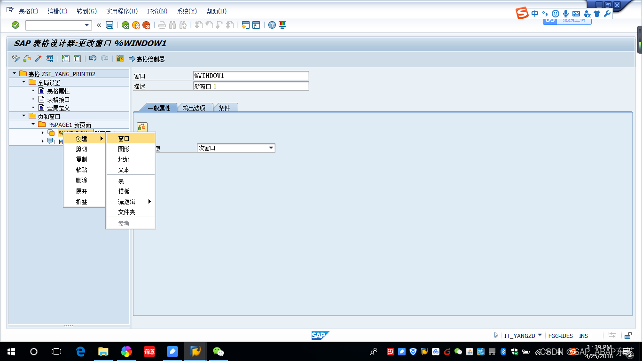Click the green Back arrow icon
This screenshot has height=361, width=642.
pos(125,25)
